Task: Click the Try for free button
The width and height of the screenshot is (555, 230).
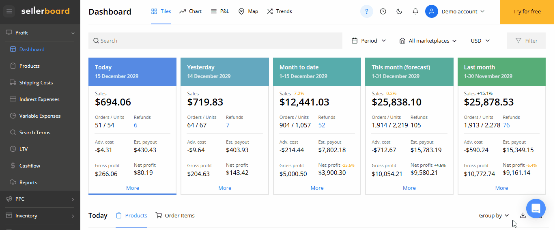Action: (x=527, y=12)
